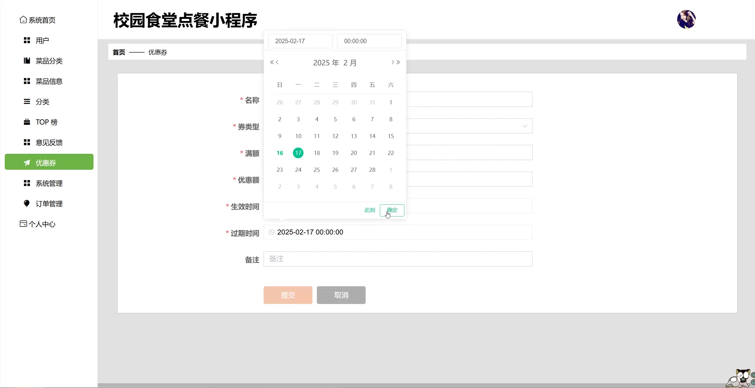Click the 首页 breadcrumb link

click(119, 52)
